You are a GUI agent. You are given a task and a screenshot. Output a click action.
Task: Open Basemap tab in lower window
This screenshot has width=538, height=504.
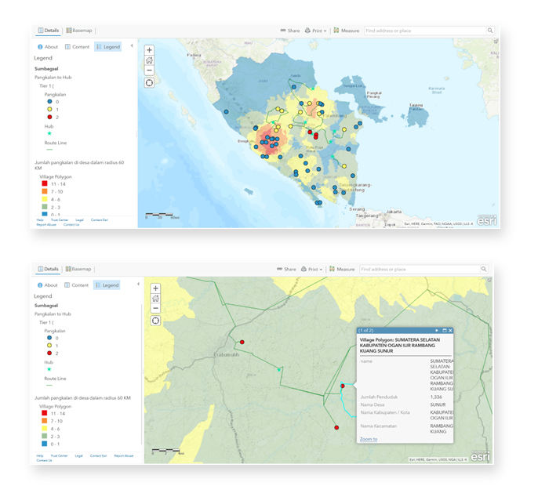pyautogui.click(x=78, y=269)
